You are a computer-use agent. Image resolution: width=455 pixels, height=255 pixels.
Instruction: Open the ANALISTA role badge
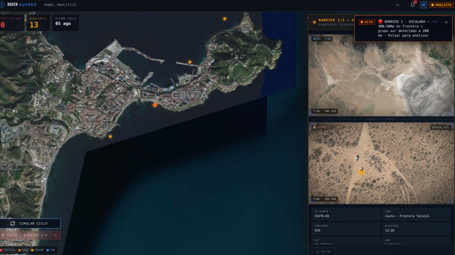(441, 5)
